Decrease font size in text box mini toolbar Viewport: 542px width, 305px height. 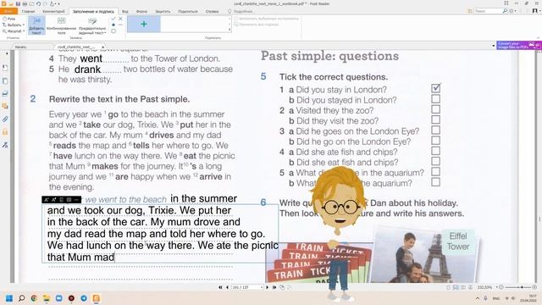[x=47, y=200]
